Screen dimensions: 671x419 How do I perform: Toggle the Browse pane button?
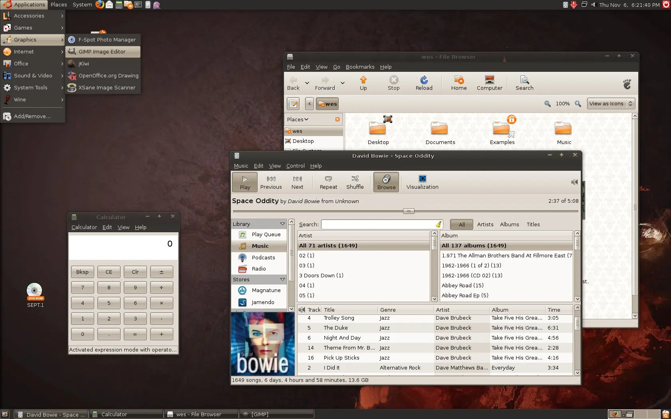click(x=386, y=182)
